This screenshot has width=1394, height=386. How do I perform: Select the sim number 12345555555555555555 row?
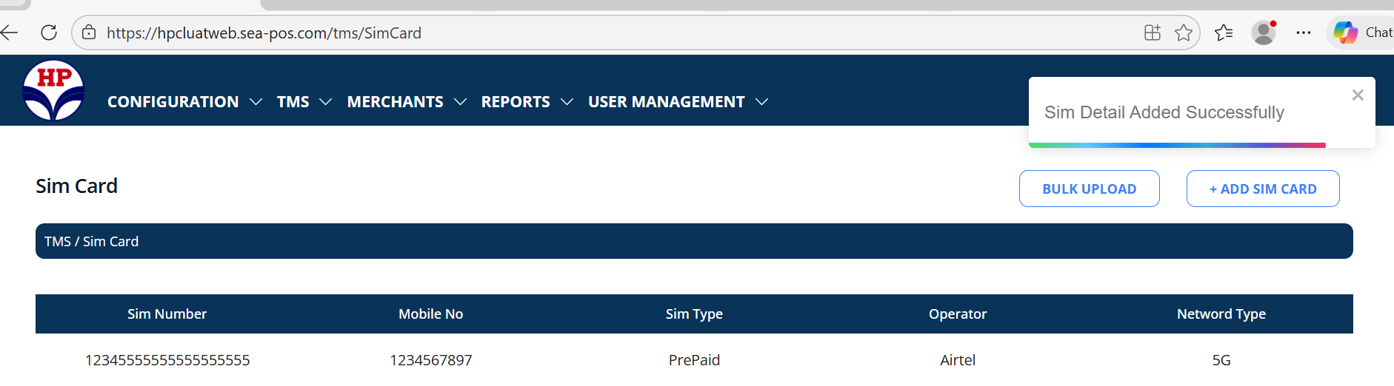click(167, 360)
